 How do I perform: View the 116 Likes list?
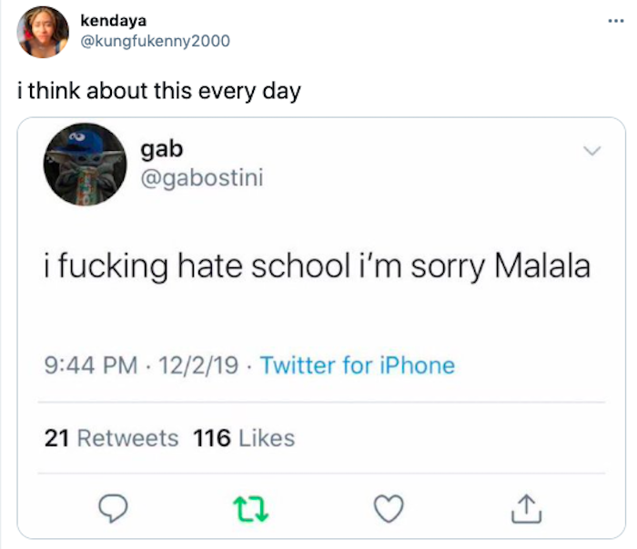[x=244, y=438]
